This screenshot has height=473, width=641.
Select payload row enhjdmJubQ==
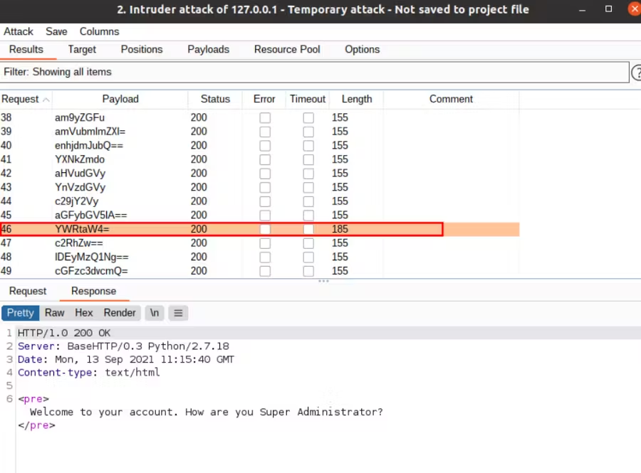pyautogui.click(x=259, y=145)
